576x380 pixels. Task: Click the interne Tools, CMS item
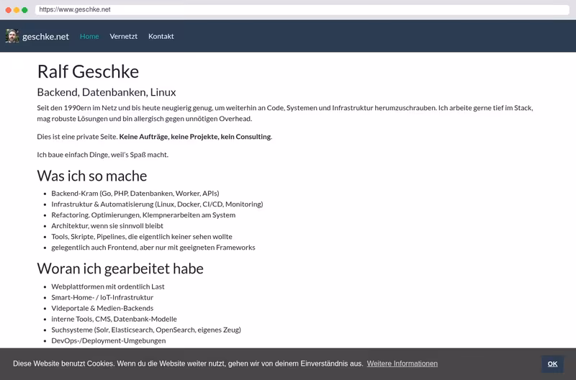(114, 319)
